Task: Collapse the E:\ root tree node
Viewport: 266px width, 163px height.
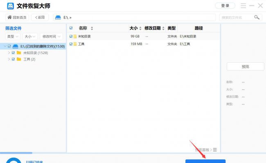Action: 5,46
